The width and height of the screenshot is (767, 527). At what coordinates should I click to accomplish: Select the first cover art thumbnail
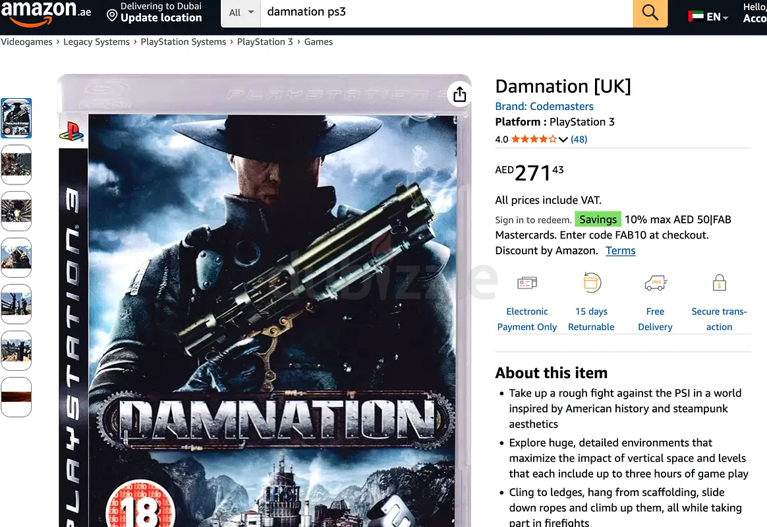16,119
